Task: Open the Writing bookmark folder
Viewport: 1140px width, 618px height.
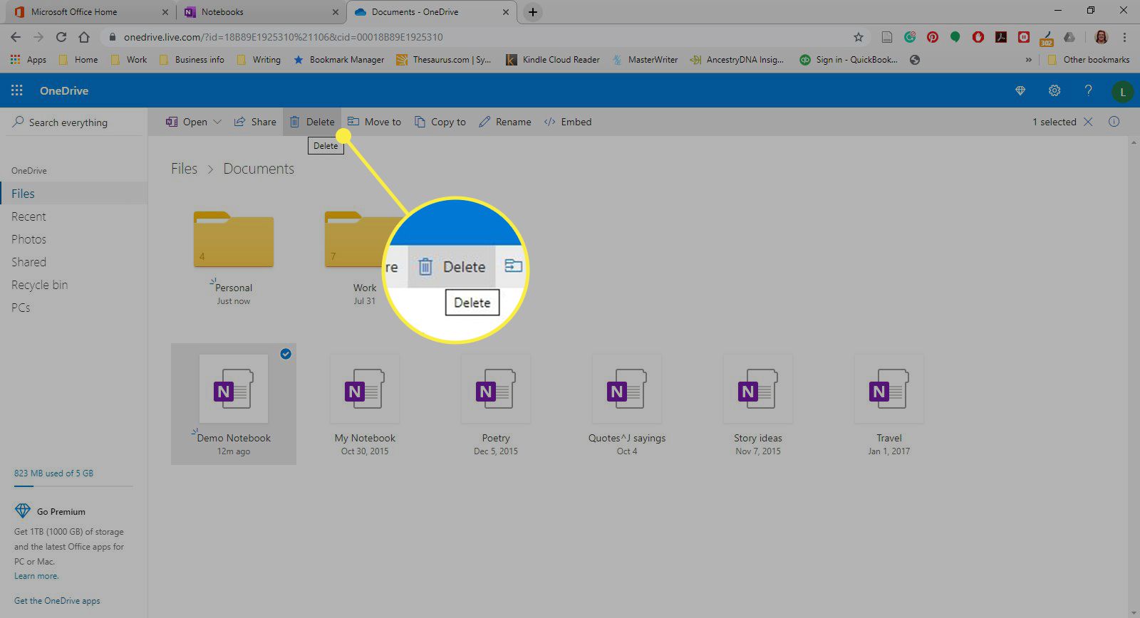Action: [x=259, y=60]
